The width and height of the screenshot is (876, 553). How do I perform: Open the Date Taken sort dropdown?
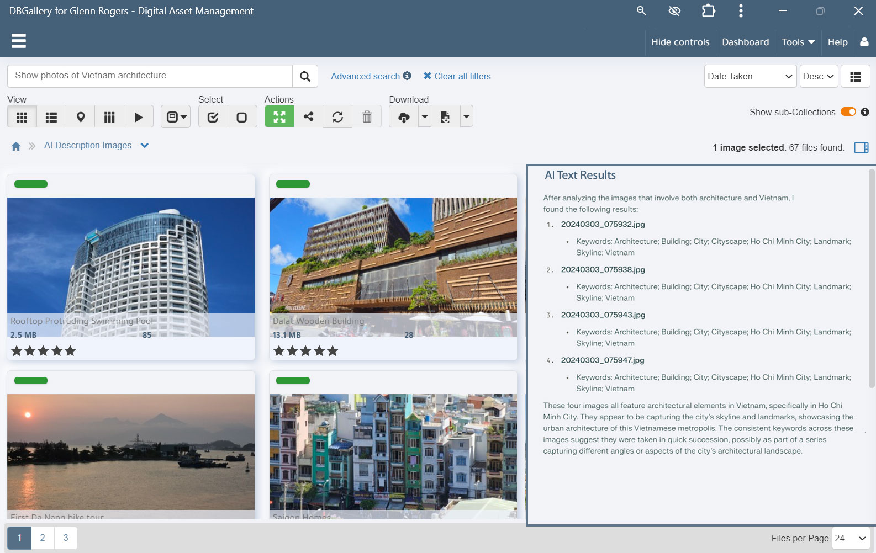(x=750, y=76)
